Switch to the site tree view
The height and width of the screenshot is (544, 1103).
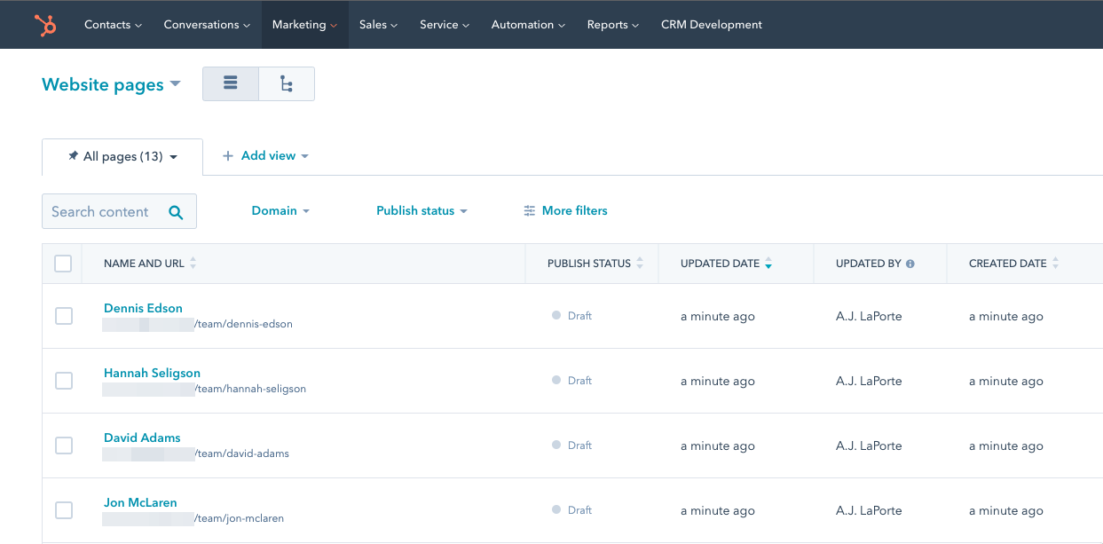286,83
